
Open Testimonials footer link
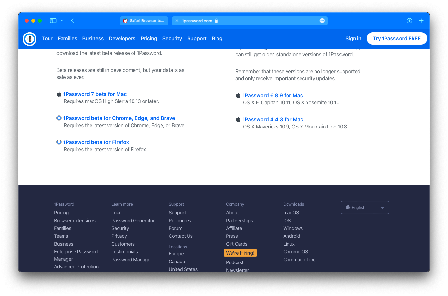click(x=125, y=252)
